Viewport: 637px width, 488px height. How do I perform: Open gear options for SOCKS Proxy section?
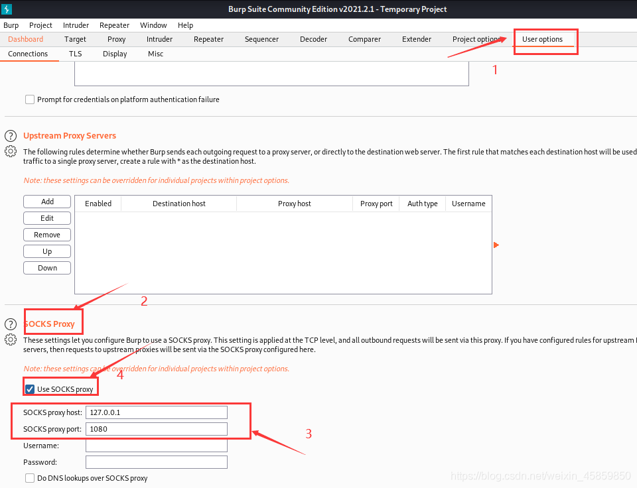(x=11, y=339)
